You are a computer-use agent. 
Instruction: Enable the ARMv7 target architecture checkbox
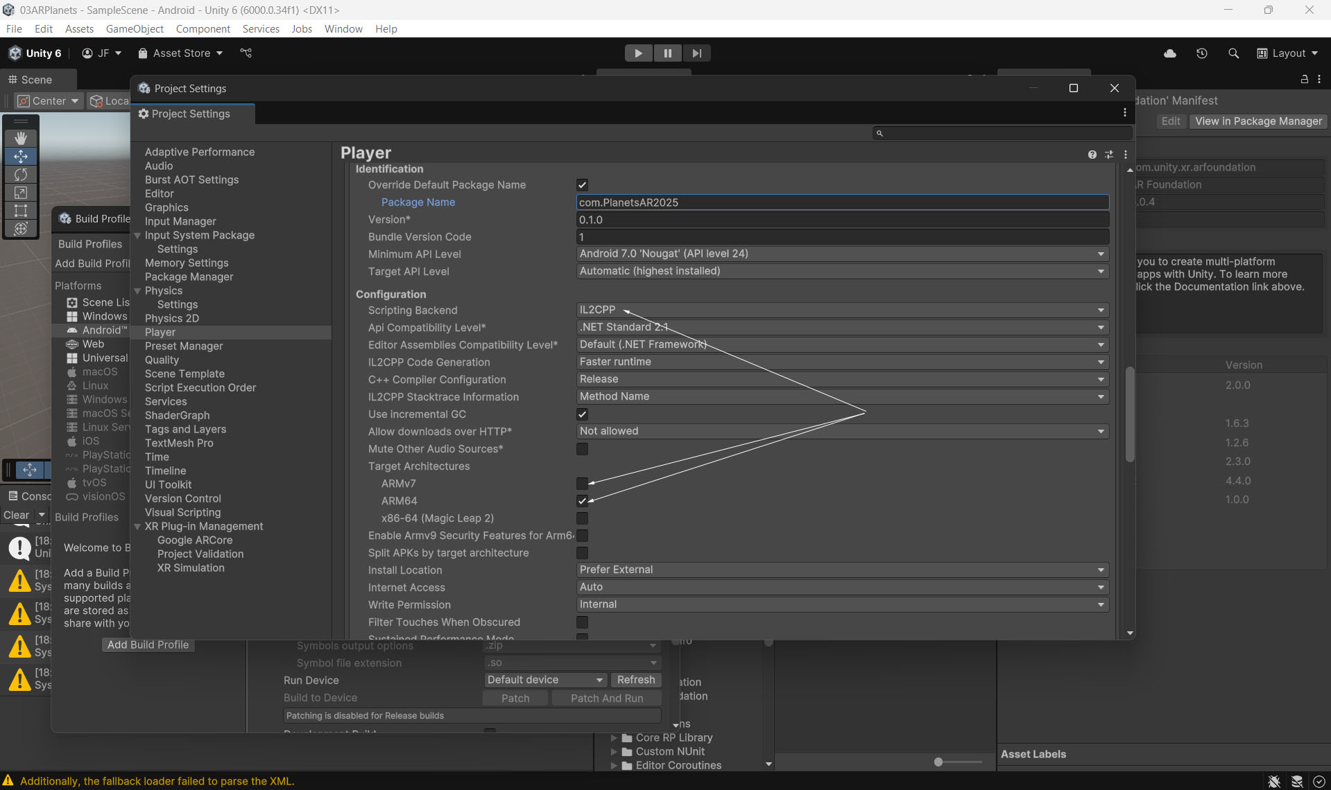point(582,484)
